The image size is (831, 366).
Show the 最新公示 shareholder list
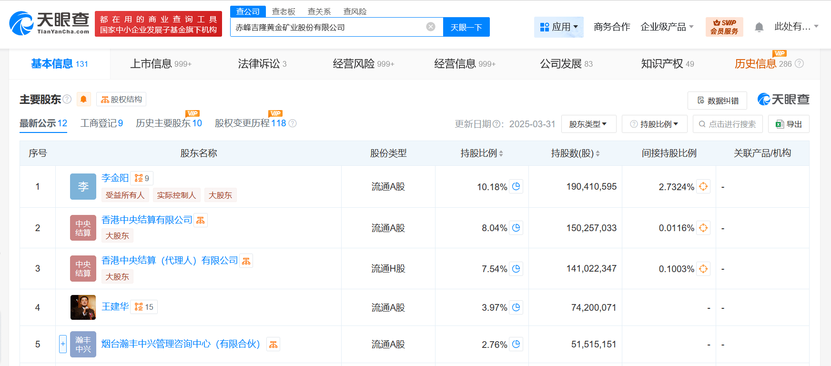click(x=43, y=123)
